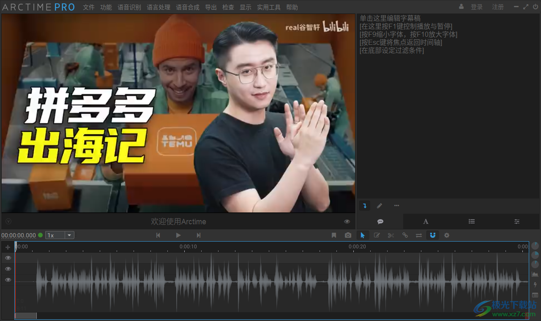Click the 注册 register button
The width and height of the screenshot is (541, 321).
(x=498, y=7)
